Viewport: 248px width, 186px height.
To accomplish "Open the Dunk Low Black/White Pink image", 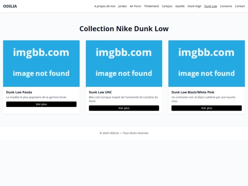I will [207, 63].
